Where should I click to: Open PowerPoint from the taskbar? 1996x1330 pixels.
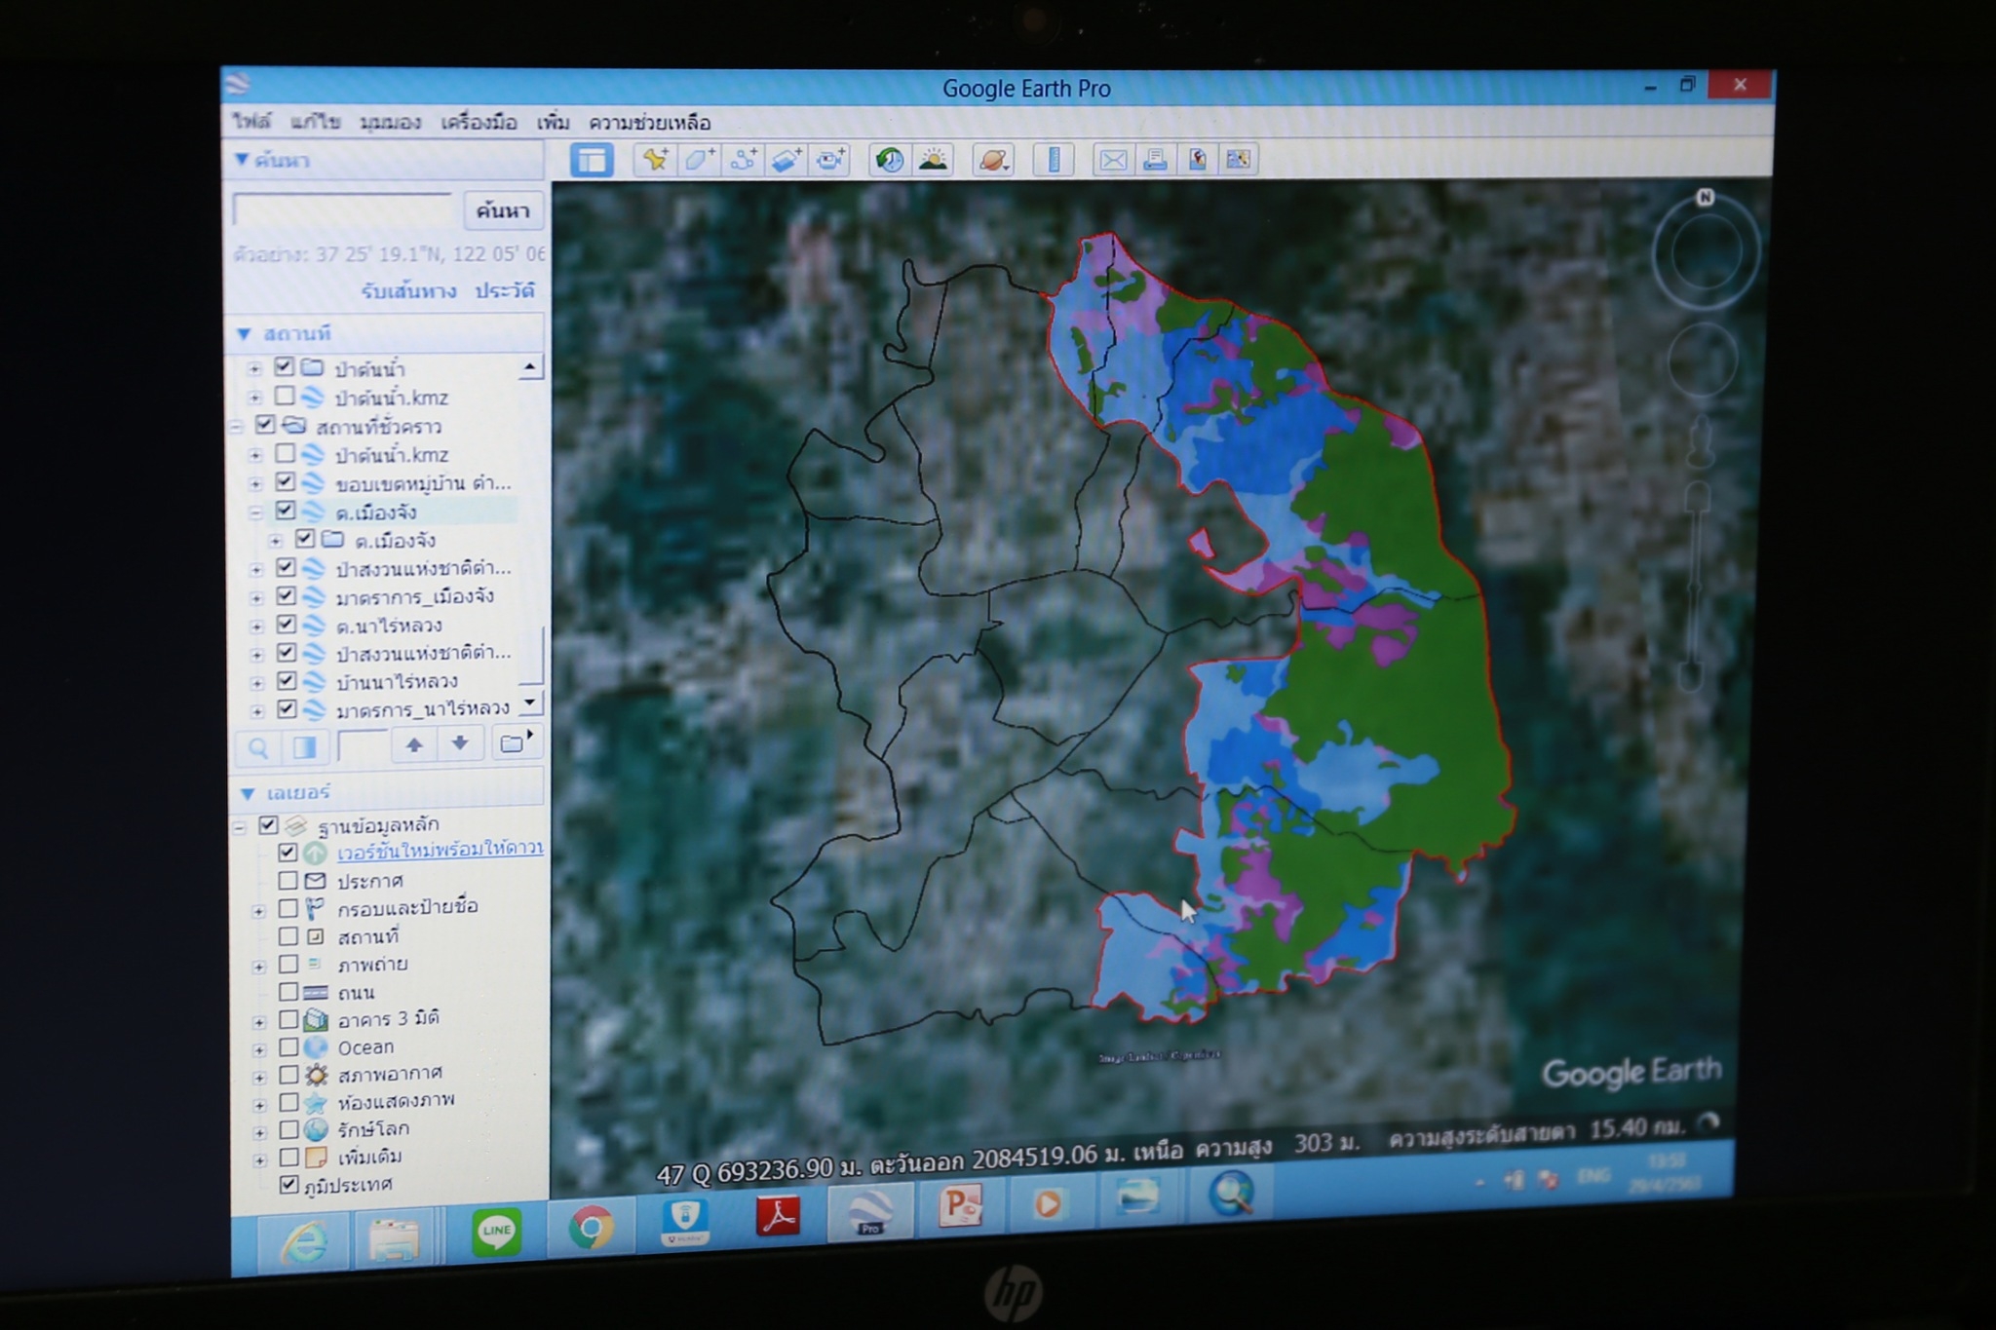pos(960,1207)
